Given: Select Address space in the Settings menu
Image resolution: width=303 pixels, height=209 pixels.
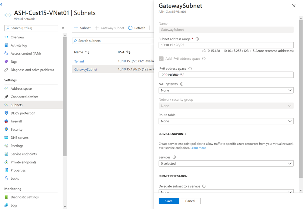Looking at the screenshot, I should [x=6, y=88].
